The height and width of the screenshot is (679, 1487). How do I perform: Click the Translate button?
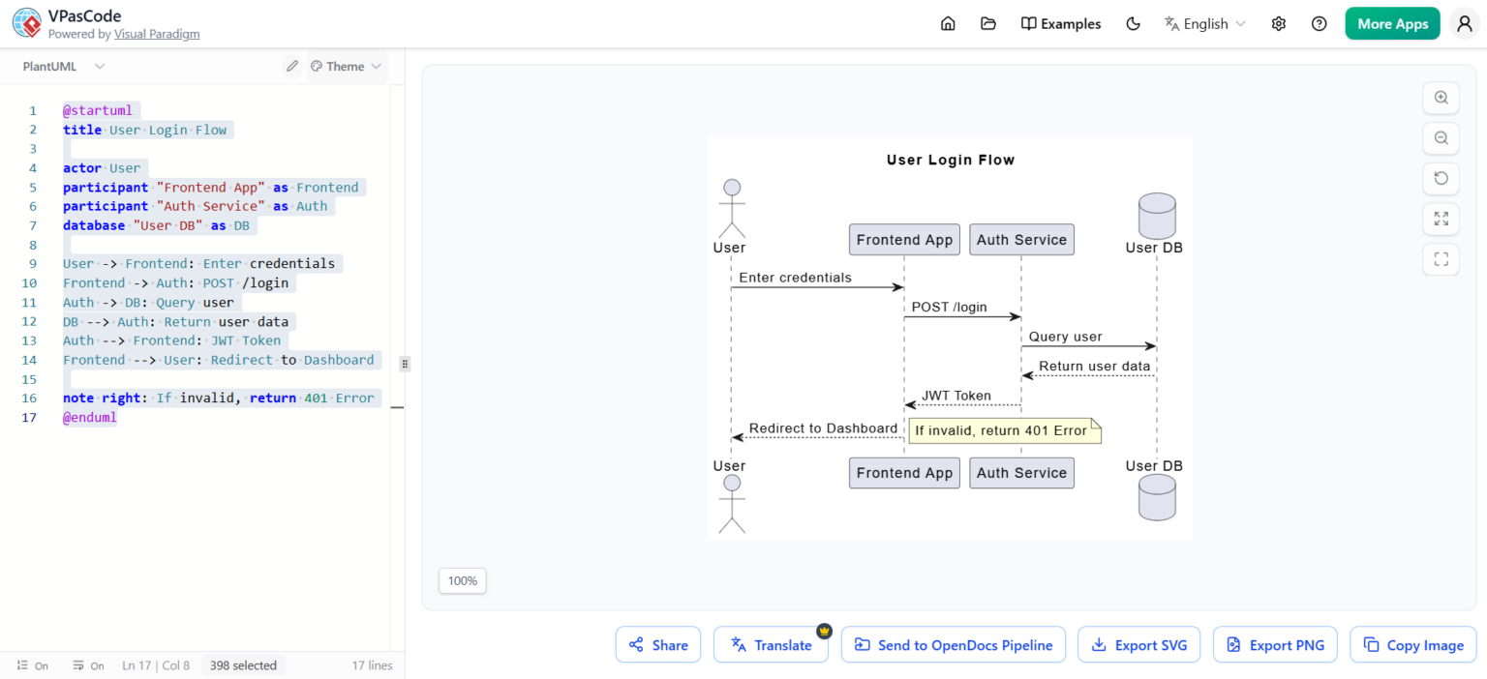tap(771, 645)
